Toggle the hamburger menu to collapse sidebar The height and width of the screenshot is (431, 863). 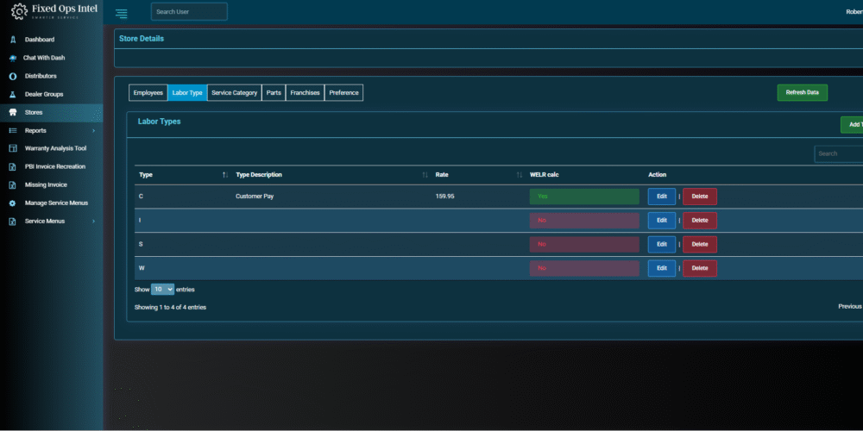tap(121, 13)
